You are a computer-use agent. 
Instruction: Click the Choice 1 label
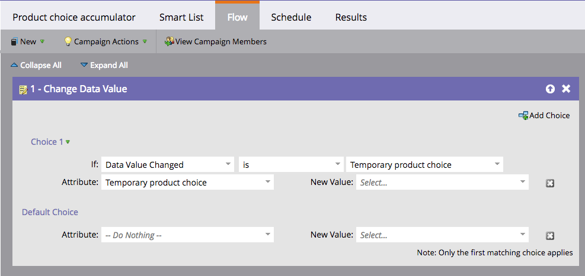pyautogui.click(x=47, y=142)
